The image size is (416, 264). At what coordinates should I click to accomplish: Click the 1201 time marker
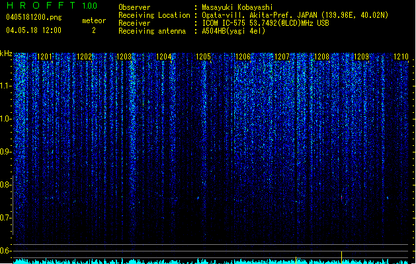(x=44, y=57)
